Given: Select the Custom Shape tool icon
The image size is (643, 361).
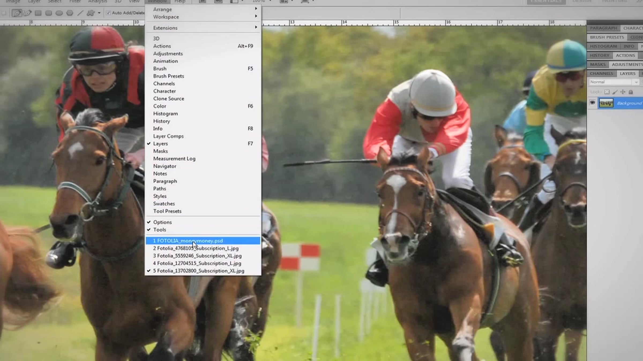Looking at the screenshot, I should click(x=91, y=13).
